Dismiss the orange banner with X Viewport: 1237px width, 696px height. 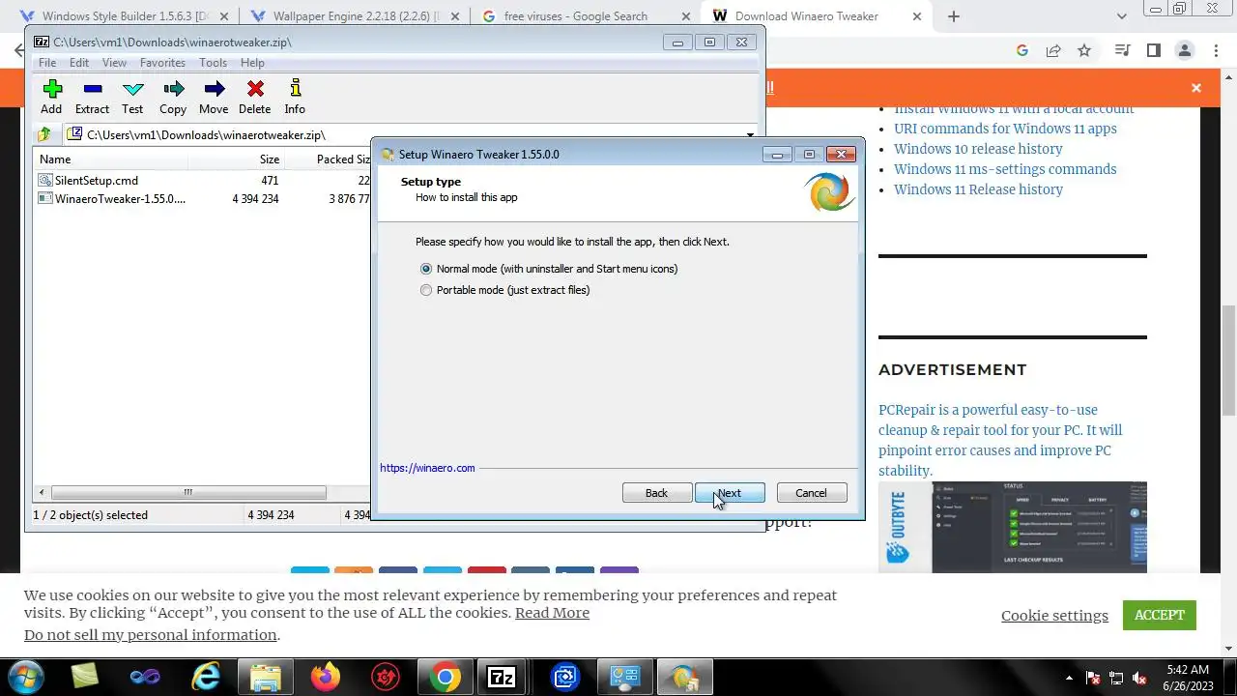pyautogui.click(x=1196, y=88)
